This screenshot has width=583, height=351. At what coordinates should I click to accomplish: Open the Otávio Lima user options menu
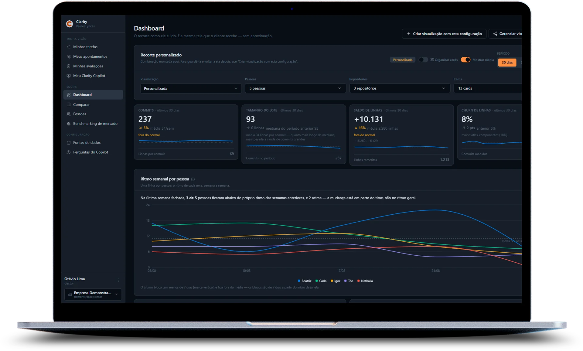click(x=118, y=280)
